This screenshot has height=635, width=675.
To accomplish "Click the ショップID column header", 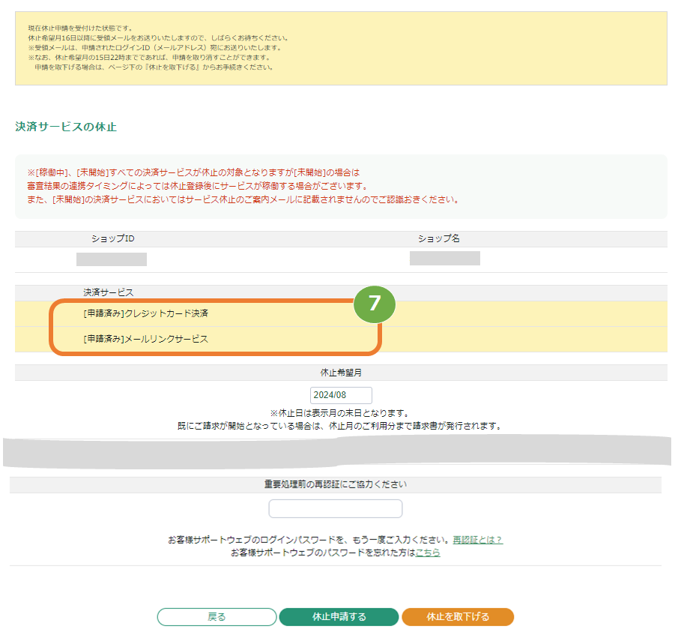I will pos(113,238).
